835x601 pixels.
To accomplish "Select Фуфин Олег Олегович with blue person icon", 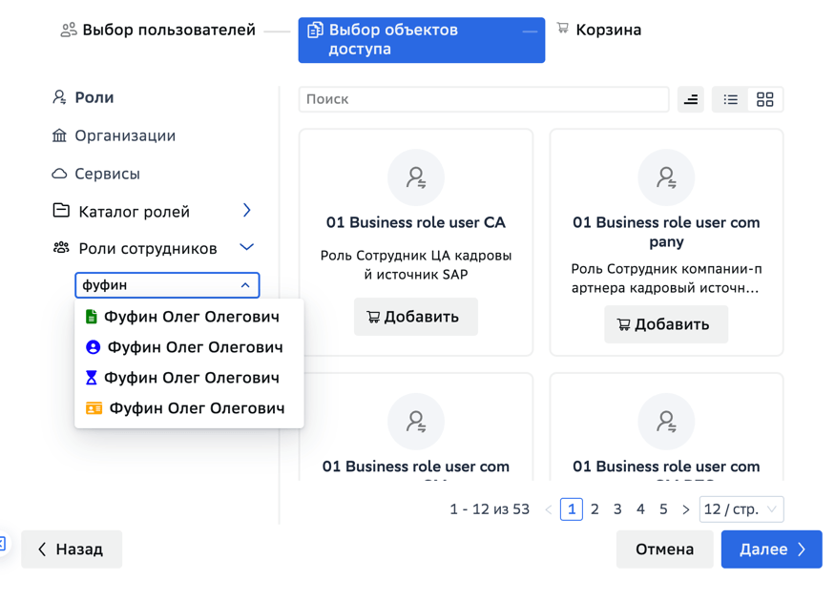I will [189, 347].
